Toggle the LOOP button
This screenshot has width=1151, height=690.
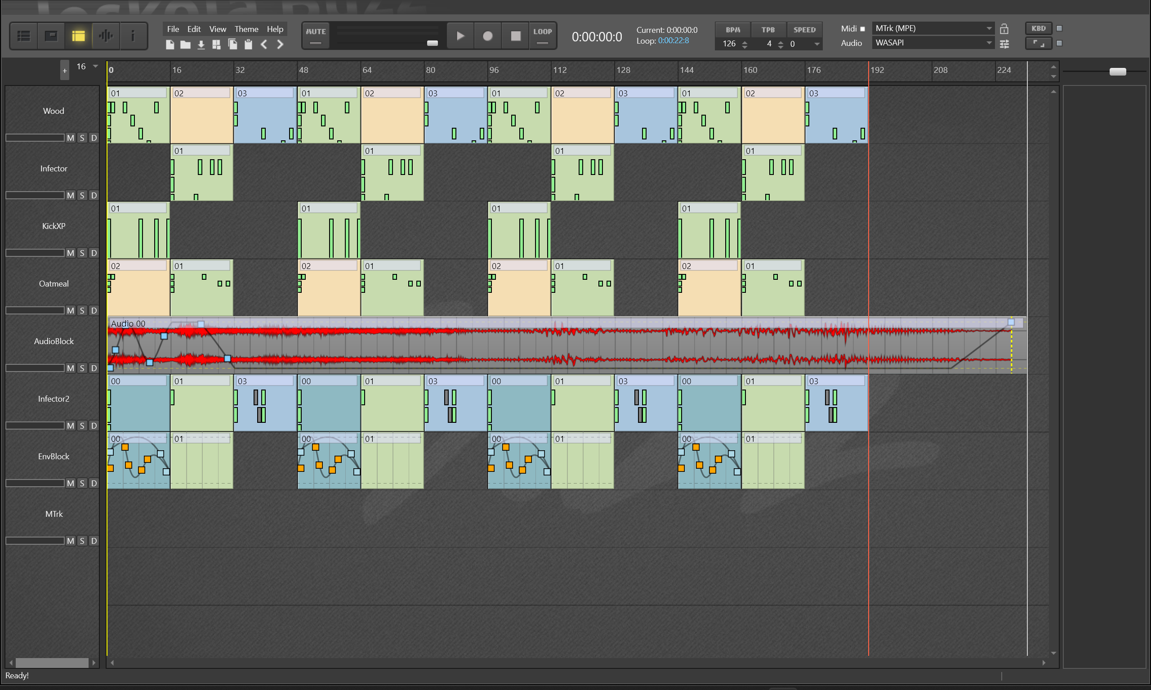point(542,36)
